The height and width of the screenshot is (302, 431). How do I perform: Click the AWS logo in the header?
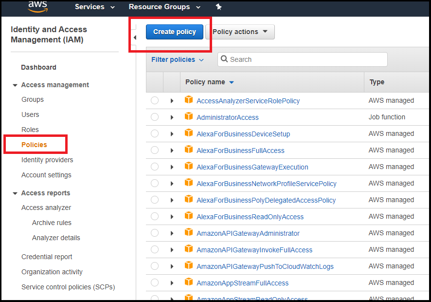pyautogui.click(x=37, y=6)
